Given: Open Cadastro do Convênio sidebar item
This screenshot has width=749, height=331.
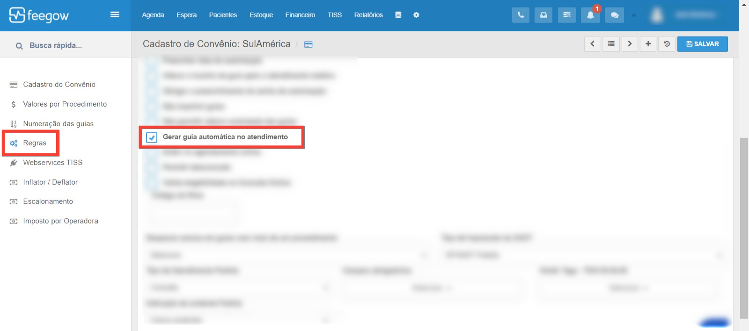Looking at the screenshot, I should [59, 85].
